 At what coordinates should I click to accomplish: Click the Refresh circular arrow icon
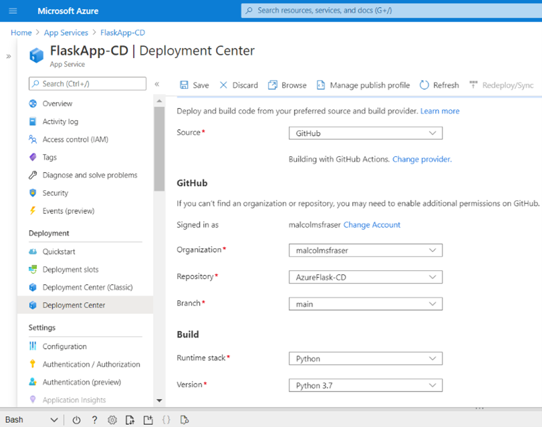click(424, 85)
